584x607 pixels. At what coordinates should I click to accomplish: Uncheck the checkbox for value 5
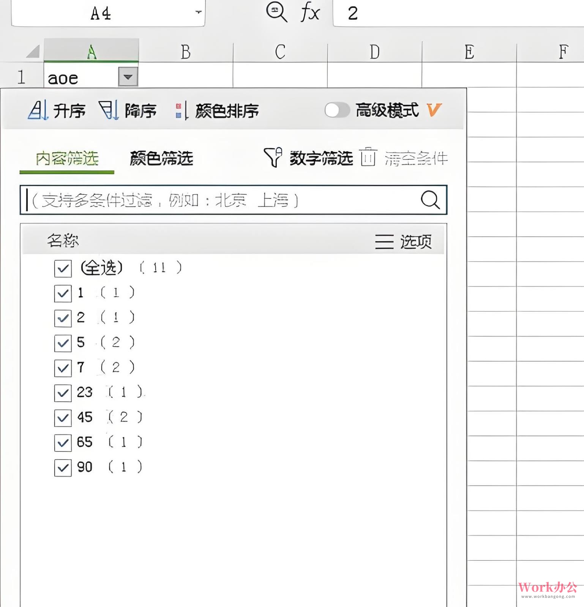pyautogui.click(x=63, y=343)
